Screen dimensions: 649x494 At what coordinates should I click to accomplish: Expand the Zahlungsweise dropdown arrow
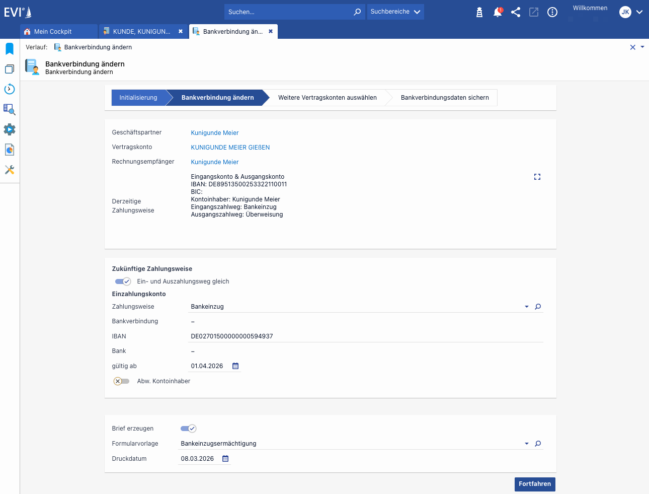[527, 307]
